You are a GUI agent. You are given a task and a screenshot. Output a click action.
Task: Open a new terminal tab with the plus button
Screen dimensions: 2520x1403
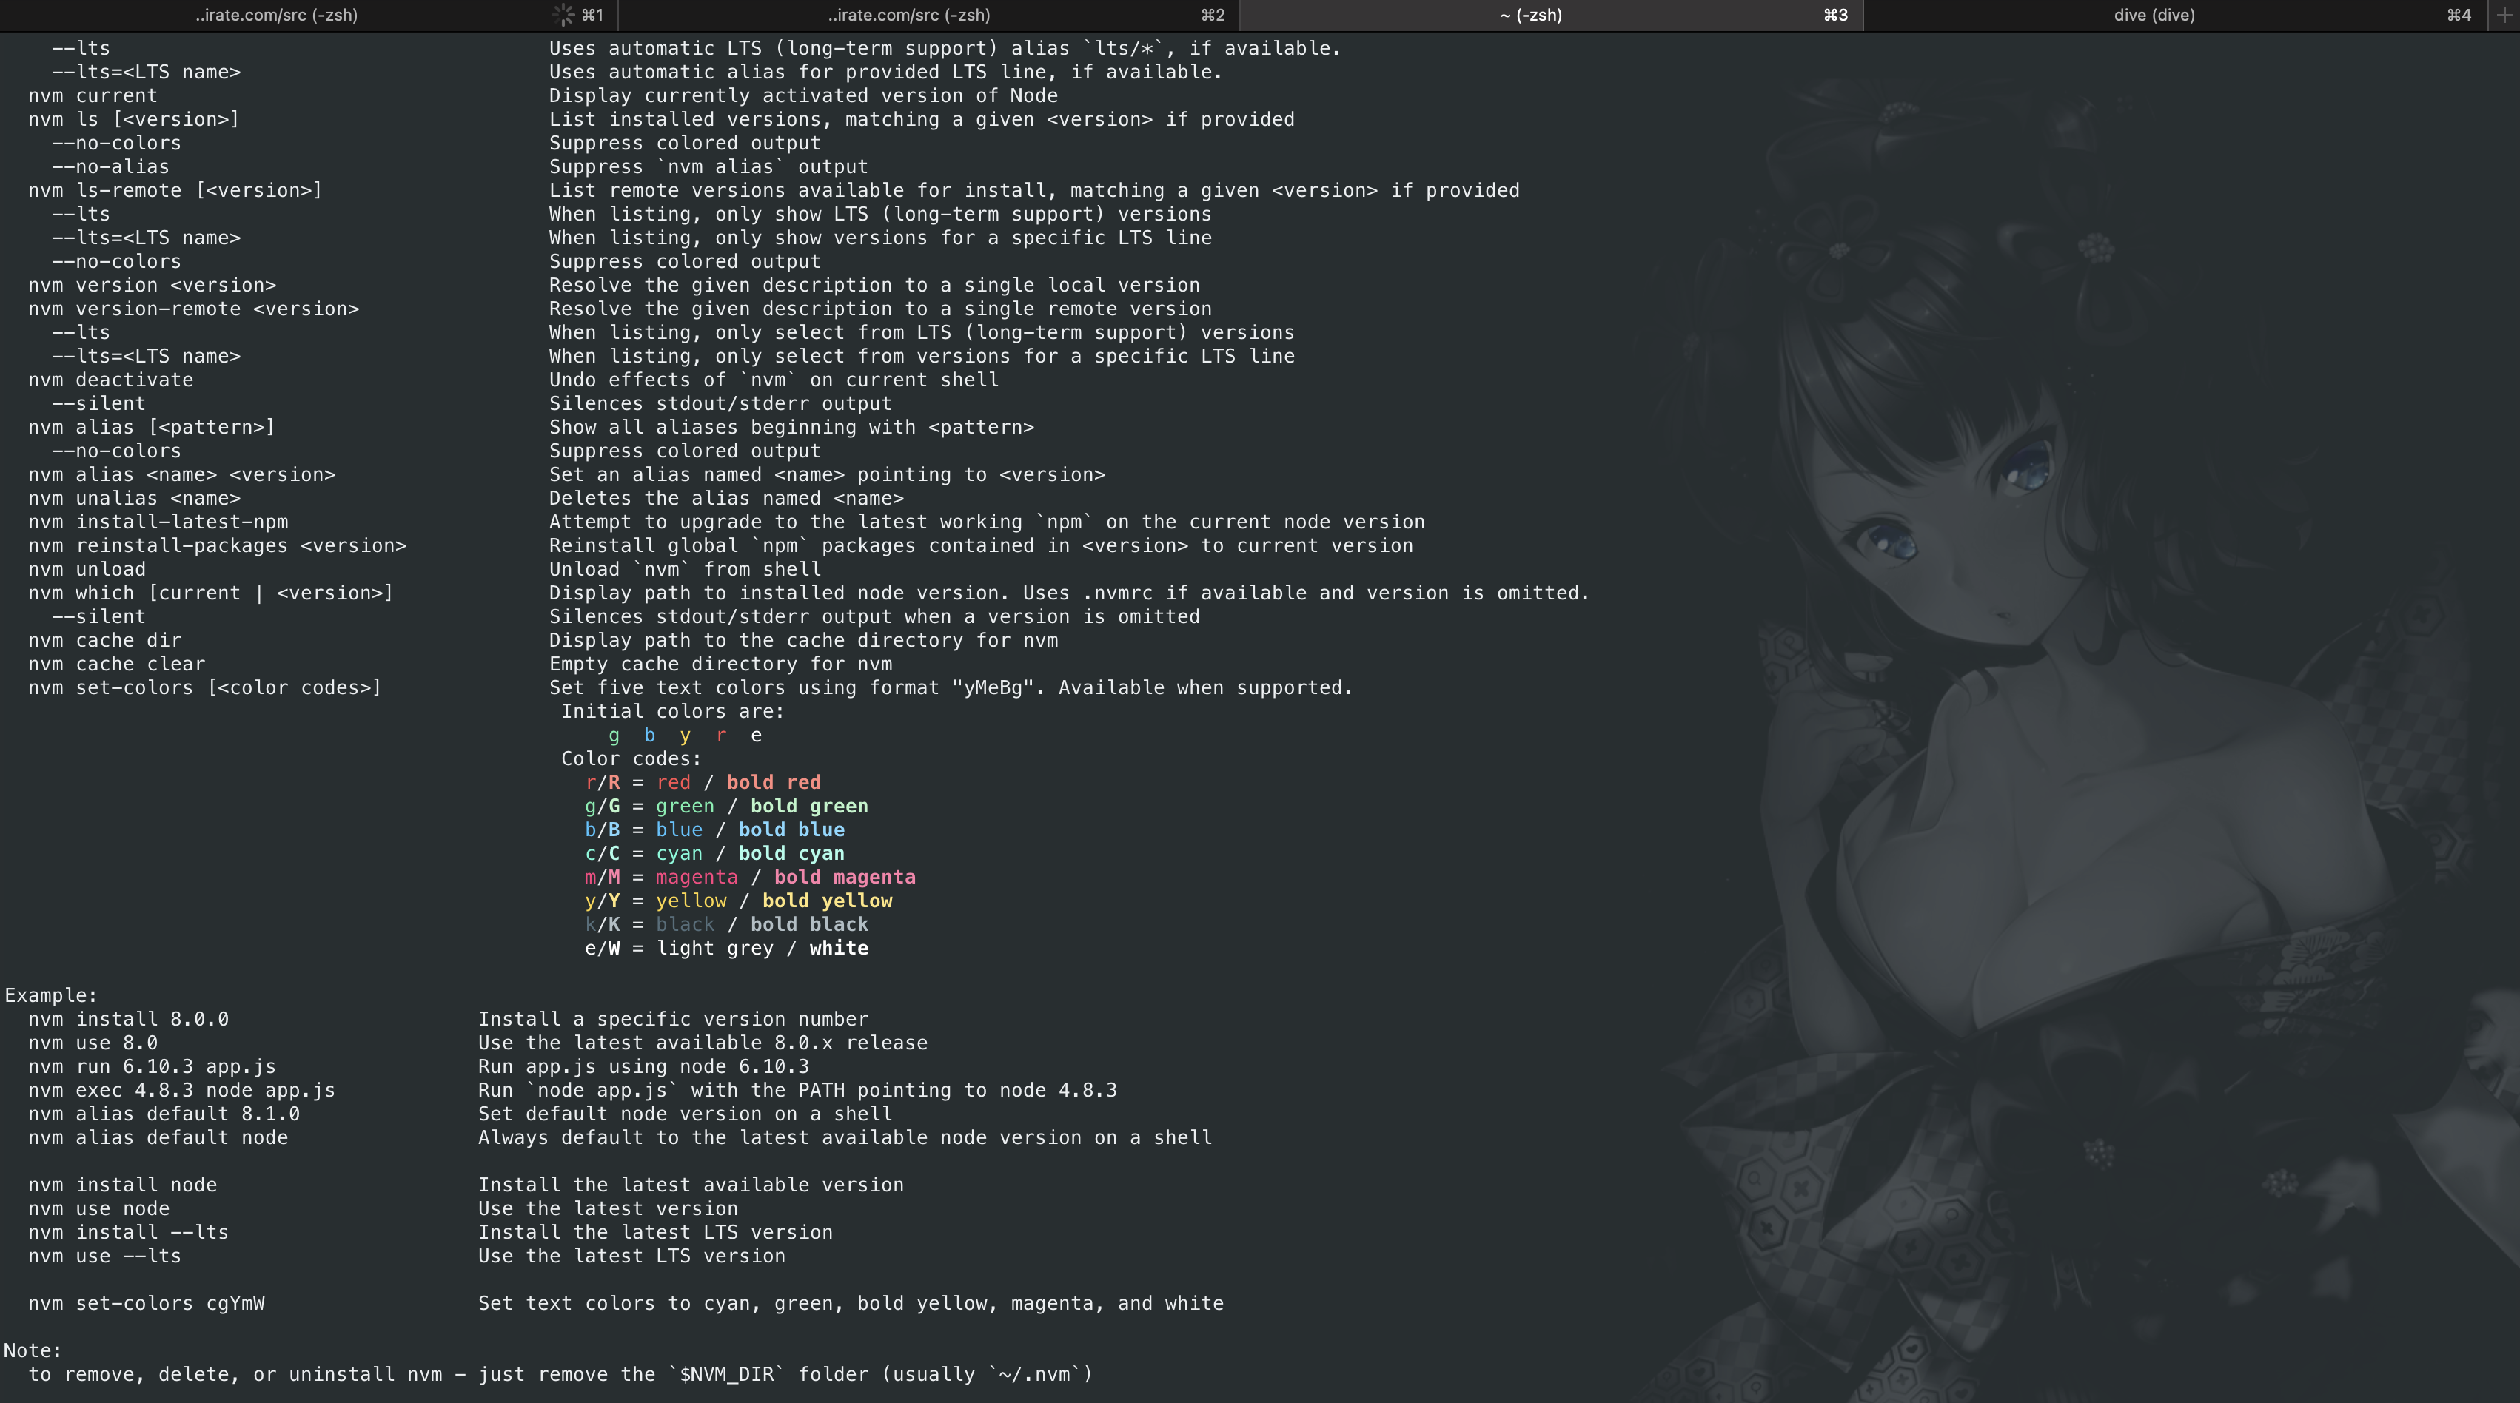(x=2504, y=15)
